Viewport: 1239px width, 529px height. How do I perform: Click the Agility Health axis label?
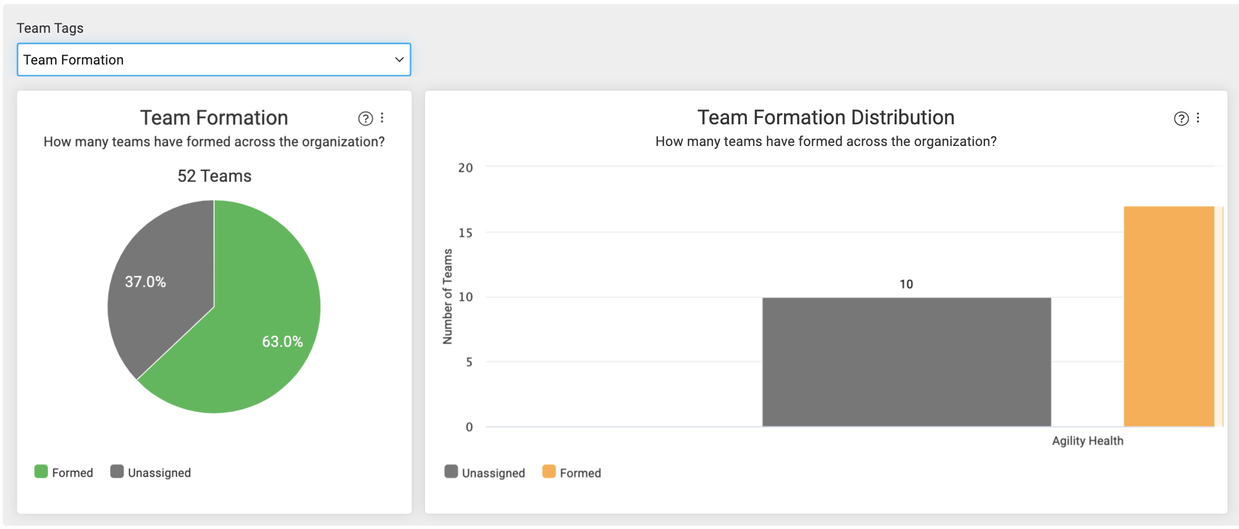pos(1087,441)
